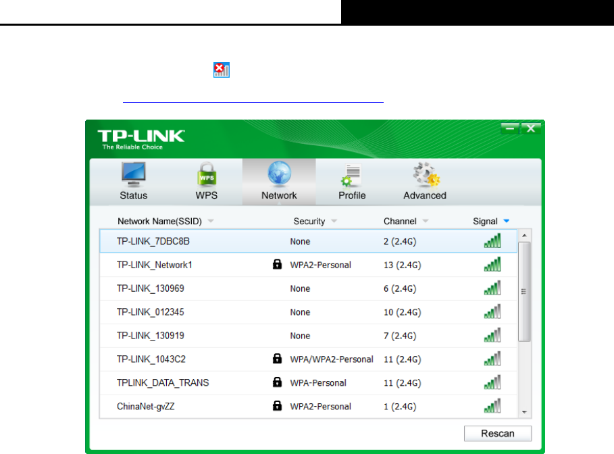This screenshot has width=614, height=454.
Task: Click the Rescan button
Action: [x=498, y=433]
